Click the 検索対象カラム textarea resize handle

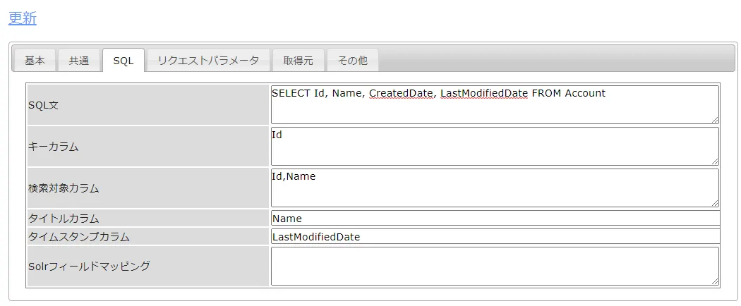click(715, 203)
